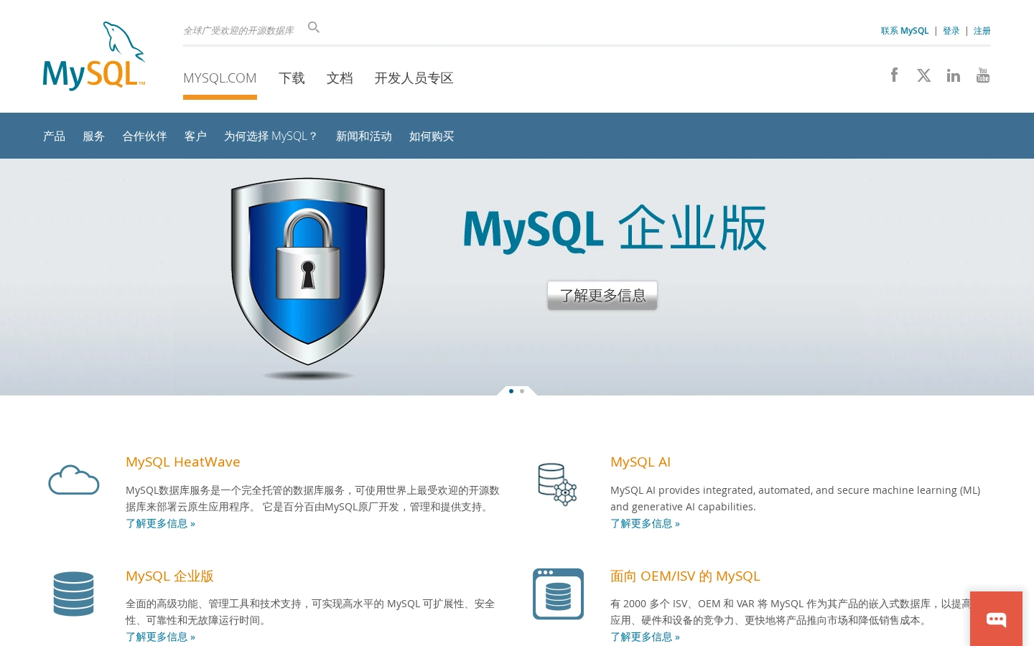Open the 新闻和活动 menu

(x=364, y=136)
